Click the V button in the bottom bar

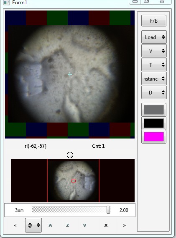click(84, 225)
